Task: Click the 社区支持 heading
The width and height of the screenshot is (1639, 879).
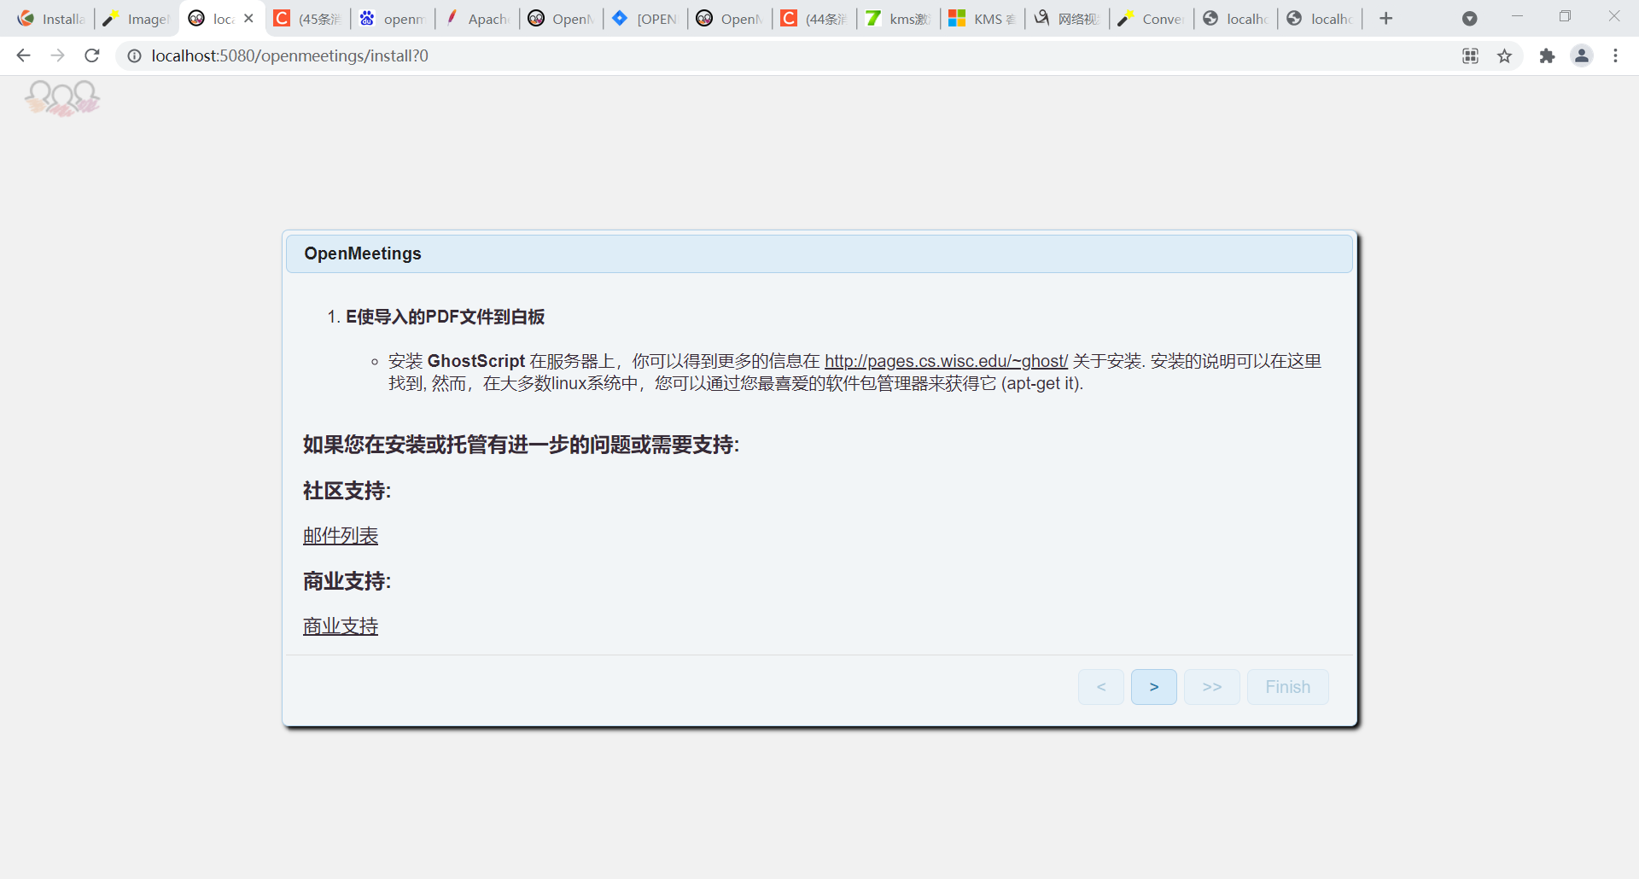Action: click(x=347, y=491)
